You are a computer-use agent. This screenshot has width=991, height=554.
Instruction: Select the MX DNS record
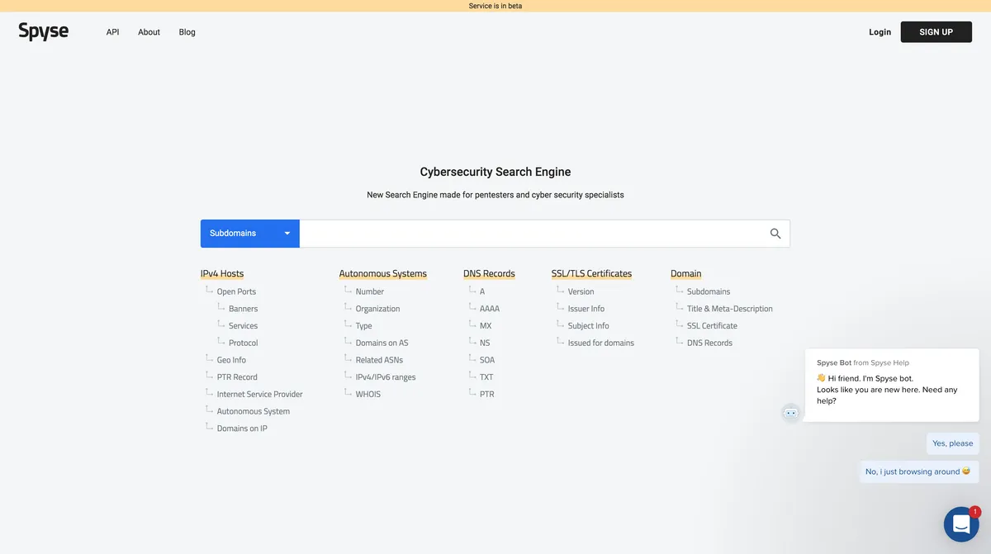tap(486, 326)
